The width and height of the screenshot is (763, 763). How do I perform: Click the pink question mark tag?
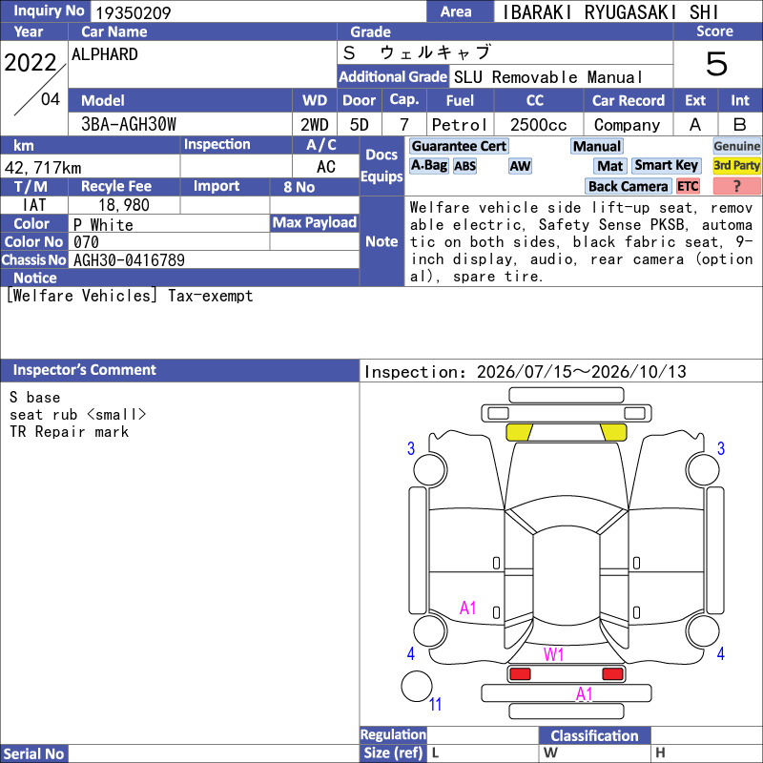pyautogui.click(x=736, y=186)
